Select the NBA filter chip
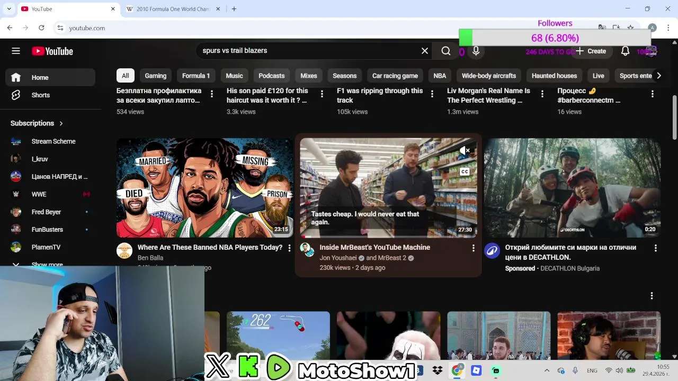This screenshot has height=381, width=678. click(440, 76)
